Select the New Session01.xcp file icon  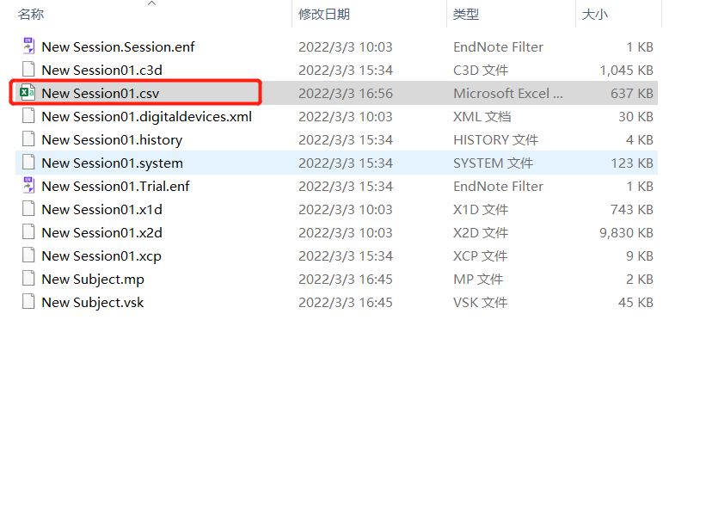tap(28, 255)
